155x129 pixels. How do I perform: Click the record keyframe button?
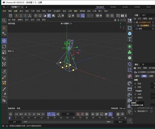coord(78,114)
